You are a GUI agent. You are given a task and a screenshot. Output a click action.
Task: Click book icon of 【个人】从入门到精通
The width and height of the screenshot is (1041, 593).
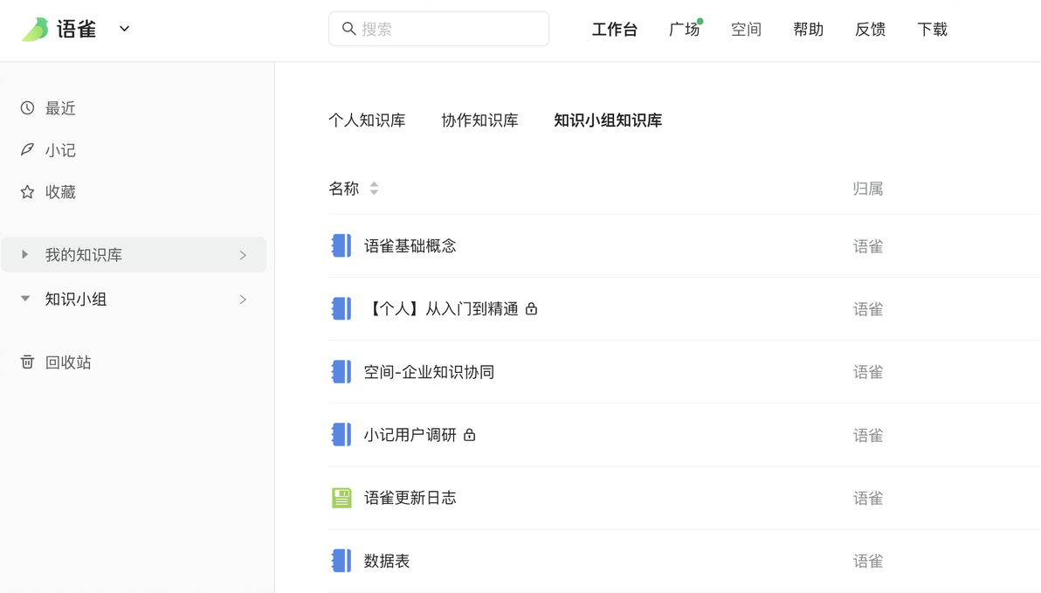pos(341,309)
